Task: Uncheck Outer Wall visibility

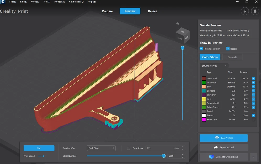Action: [x=253, y=78]
